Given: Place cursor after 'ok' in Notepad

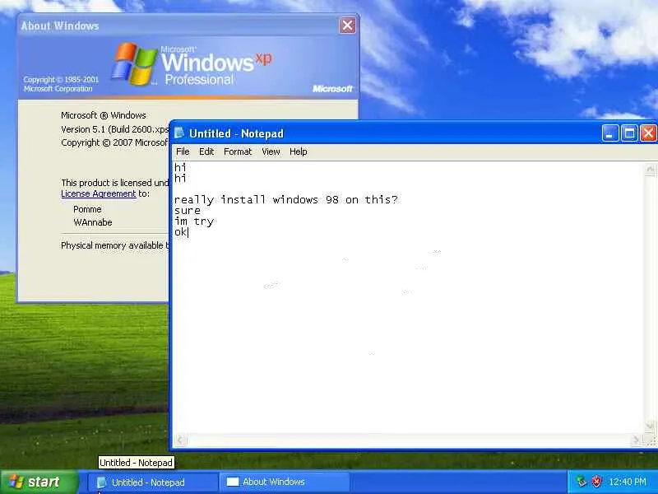Looking at the screenshot, I should click(188, 232).
